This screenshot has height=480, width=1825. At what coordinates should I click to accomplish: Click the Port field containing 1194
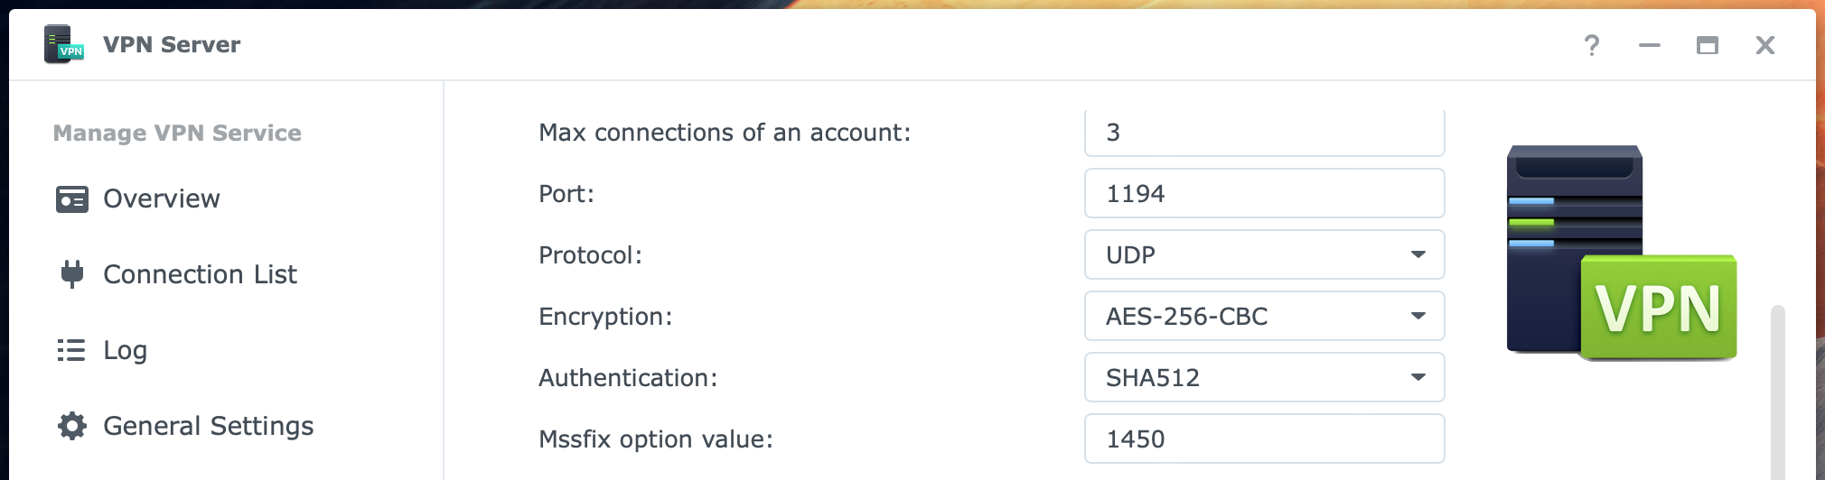tap(1264, 194)
